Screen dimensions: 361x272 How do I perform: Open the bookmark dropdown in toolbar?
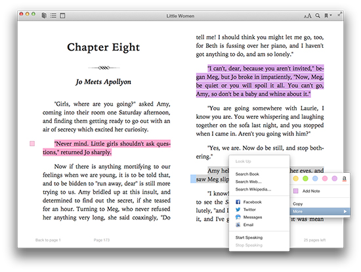point(328,16)
